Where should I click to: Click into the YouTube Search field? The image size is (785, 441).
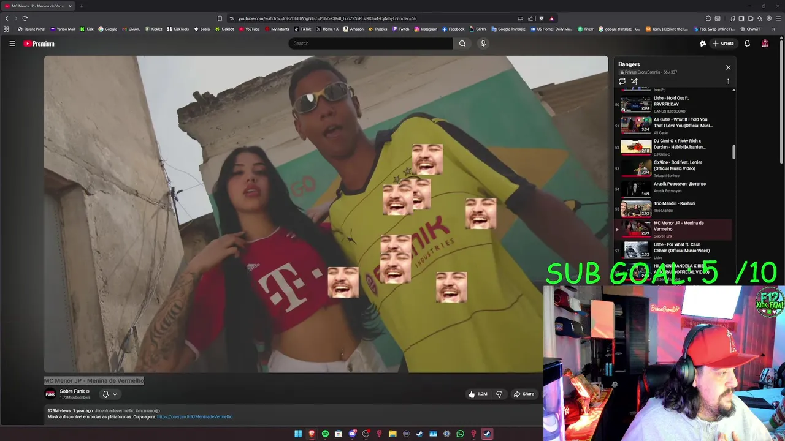click(x=370, y=43)
